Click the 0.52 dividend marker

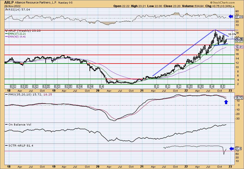coord(35,87)
